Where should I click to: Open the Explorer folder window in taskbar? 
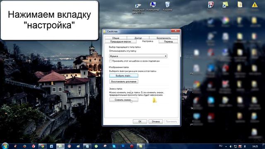pyautogui.click(x=60, y=146)
